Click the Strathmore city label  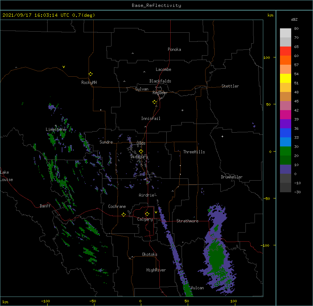point(187,221)
